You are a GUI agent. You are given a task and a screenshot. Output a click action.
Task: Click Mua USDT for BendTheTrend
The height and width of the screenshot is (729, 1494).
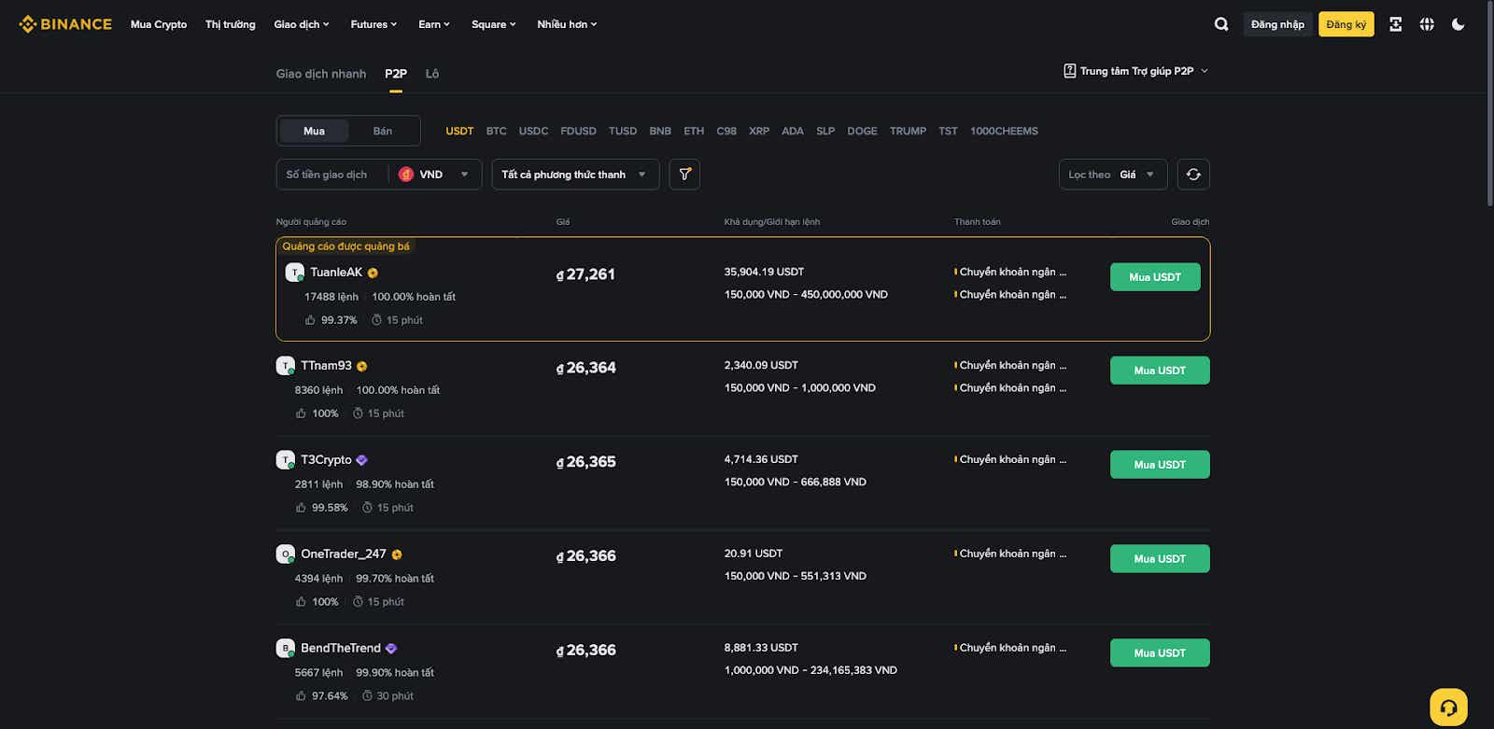pyautogui.click(x=1160, y=653)
